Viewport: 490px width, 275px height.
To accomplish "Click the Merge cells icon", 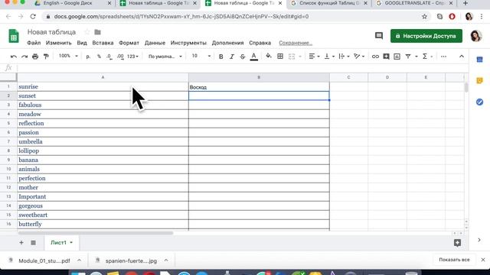I will [292, 57].
